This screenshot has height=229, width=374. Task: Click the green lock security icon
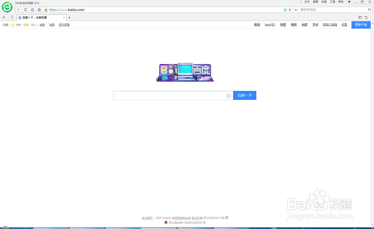pyautogui.click(x=46, y=10)
